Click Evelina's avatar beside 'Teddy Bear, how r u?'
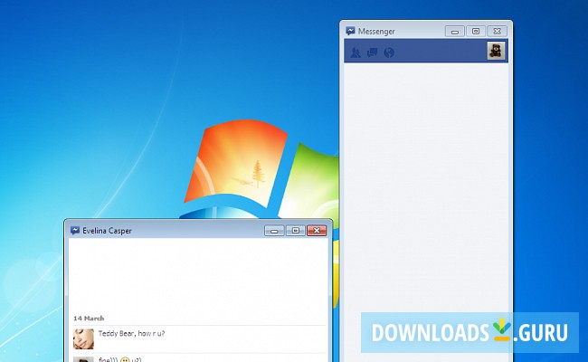This screenshot has height=362, width=588. [83, 338]
